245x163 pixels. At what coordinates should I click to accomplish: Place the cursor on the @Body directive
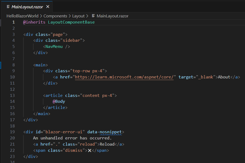[58, 101]
